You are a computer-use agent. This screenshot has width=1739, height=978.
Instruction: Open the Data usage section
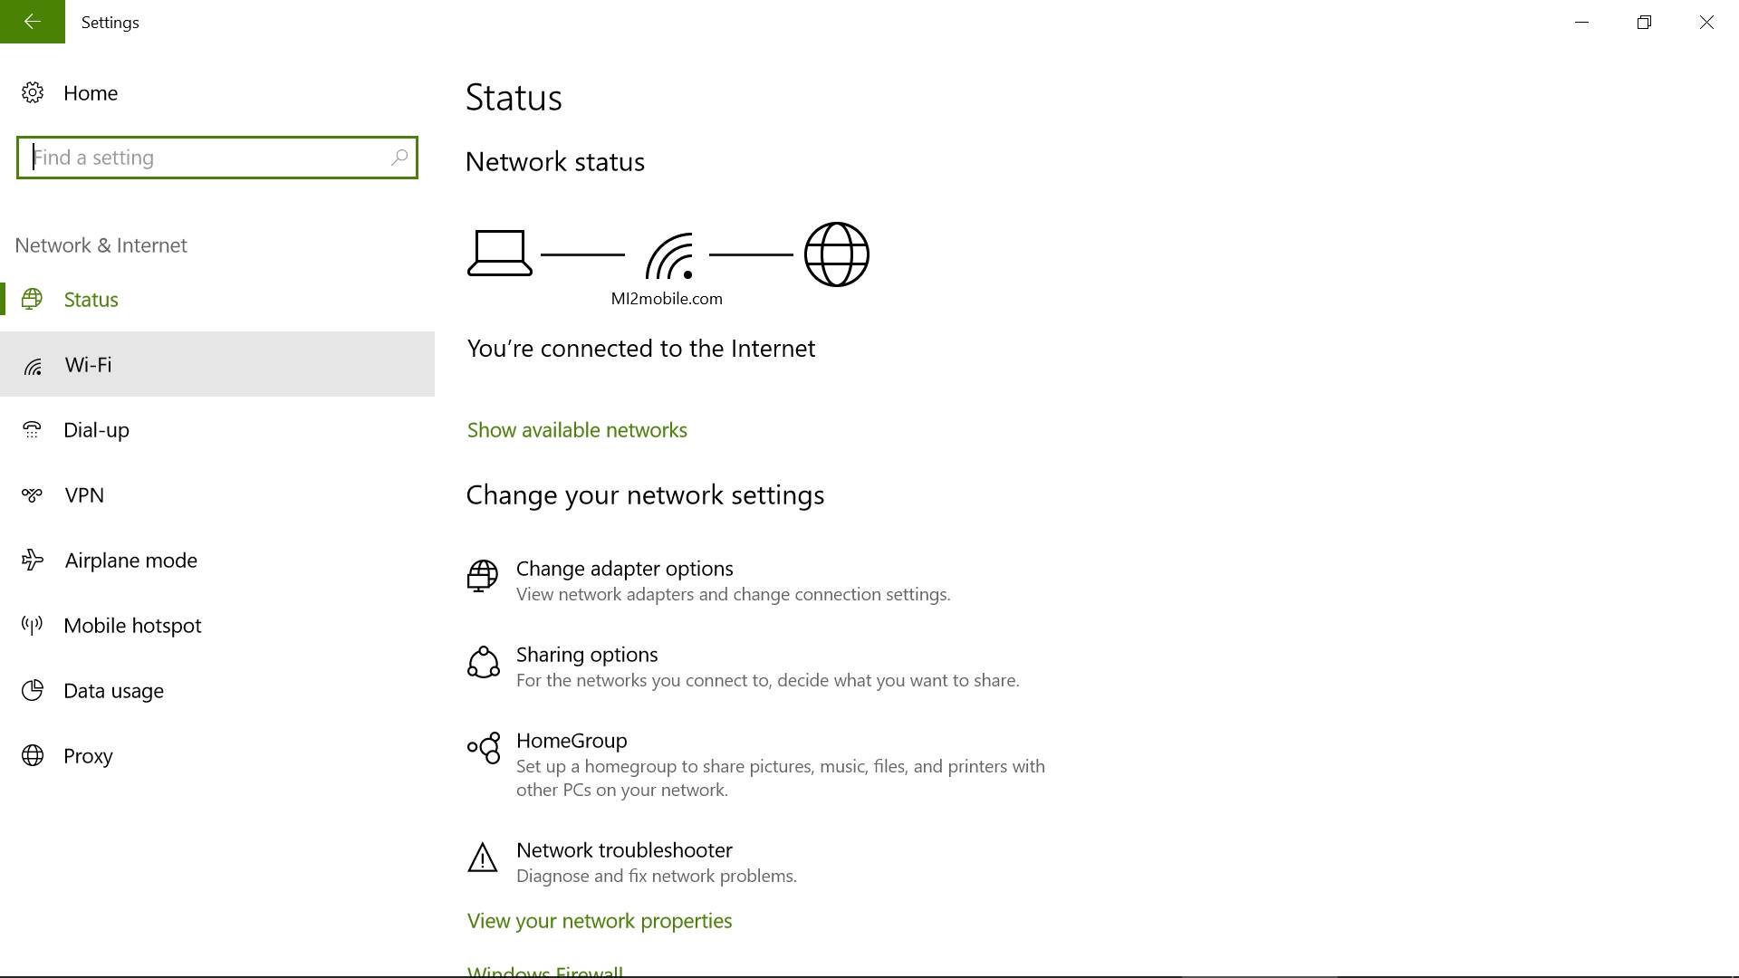113,691
